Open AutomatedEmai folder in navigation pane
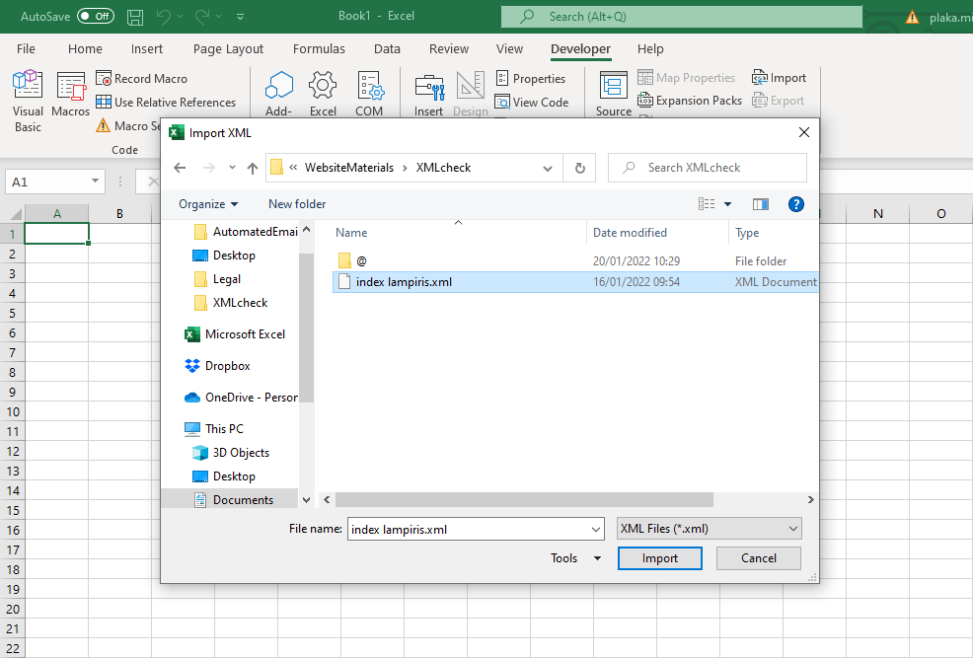Screen dimensions: 973x658 [246, 231]
